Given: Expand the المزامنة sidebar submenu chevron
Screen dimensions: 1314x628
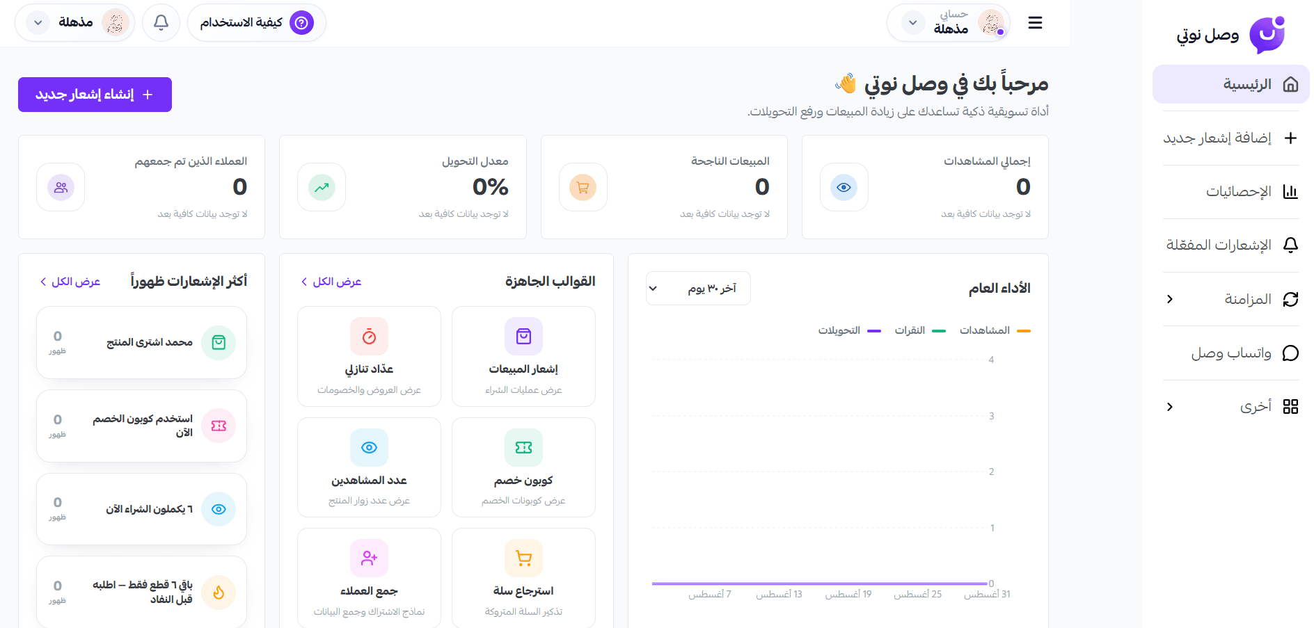Looking at the screenshot, I should (x=1170, y=299).
